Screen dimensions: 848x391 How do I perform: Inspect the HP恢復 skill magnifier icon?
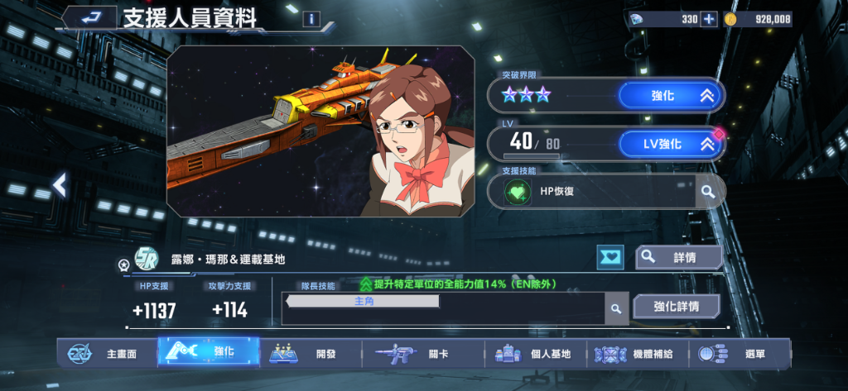click(707, 191)
